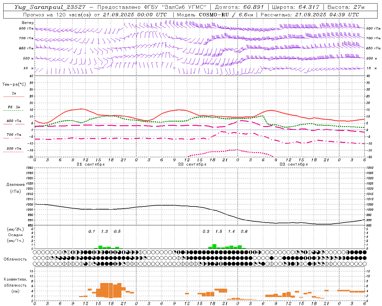Click the Ветер panel label

click(x=27, y=23)
